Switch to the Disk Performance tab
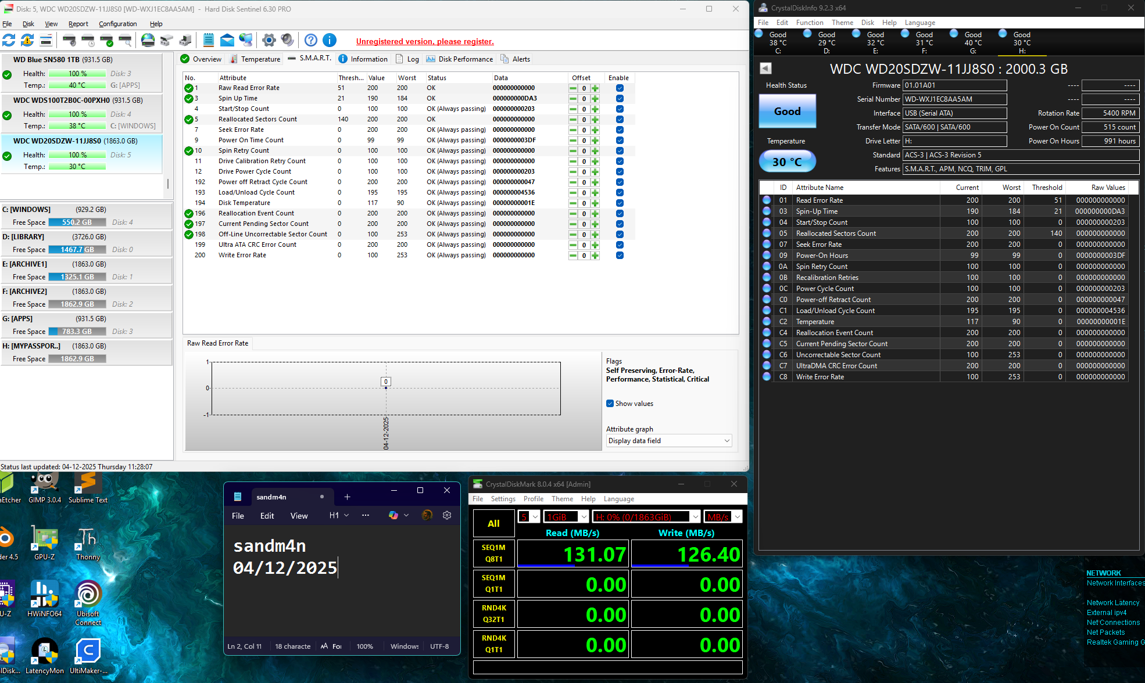This screenshot has height=683, width=1145. pos(459,59)
